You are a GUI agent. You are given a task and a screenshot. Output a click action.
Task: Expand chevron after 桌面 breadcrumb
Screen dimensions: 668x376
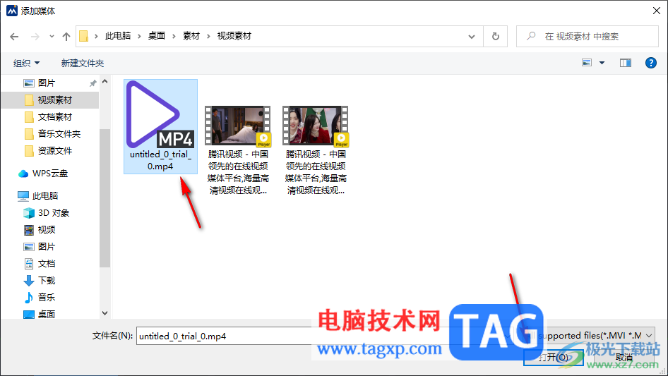(174, 37)
